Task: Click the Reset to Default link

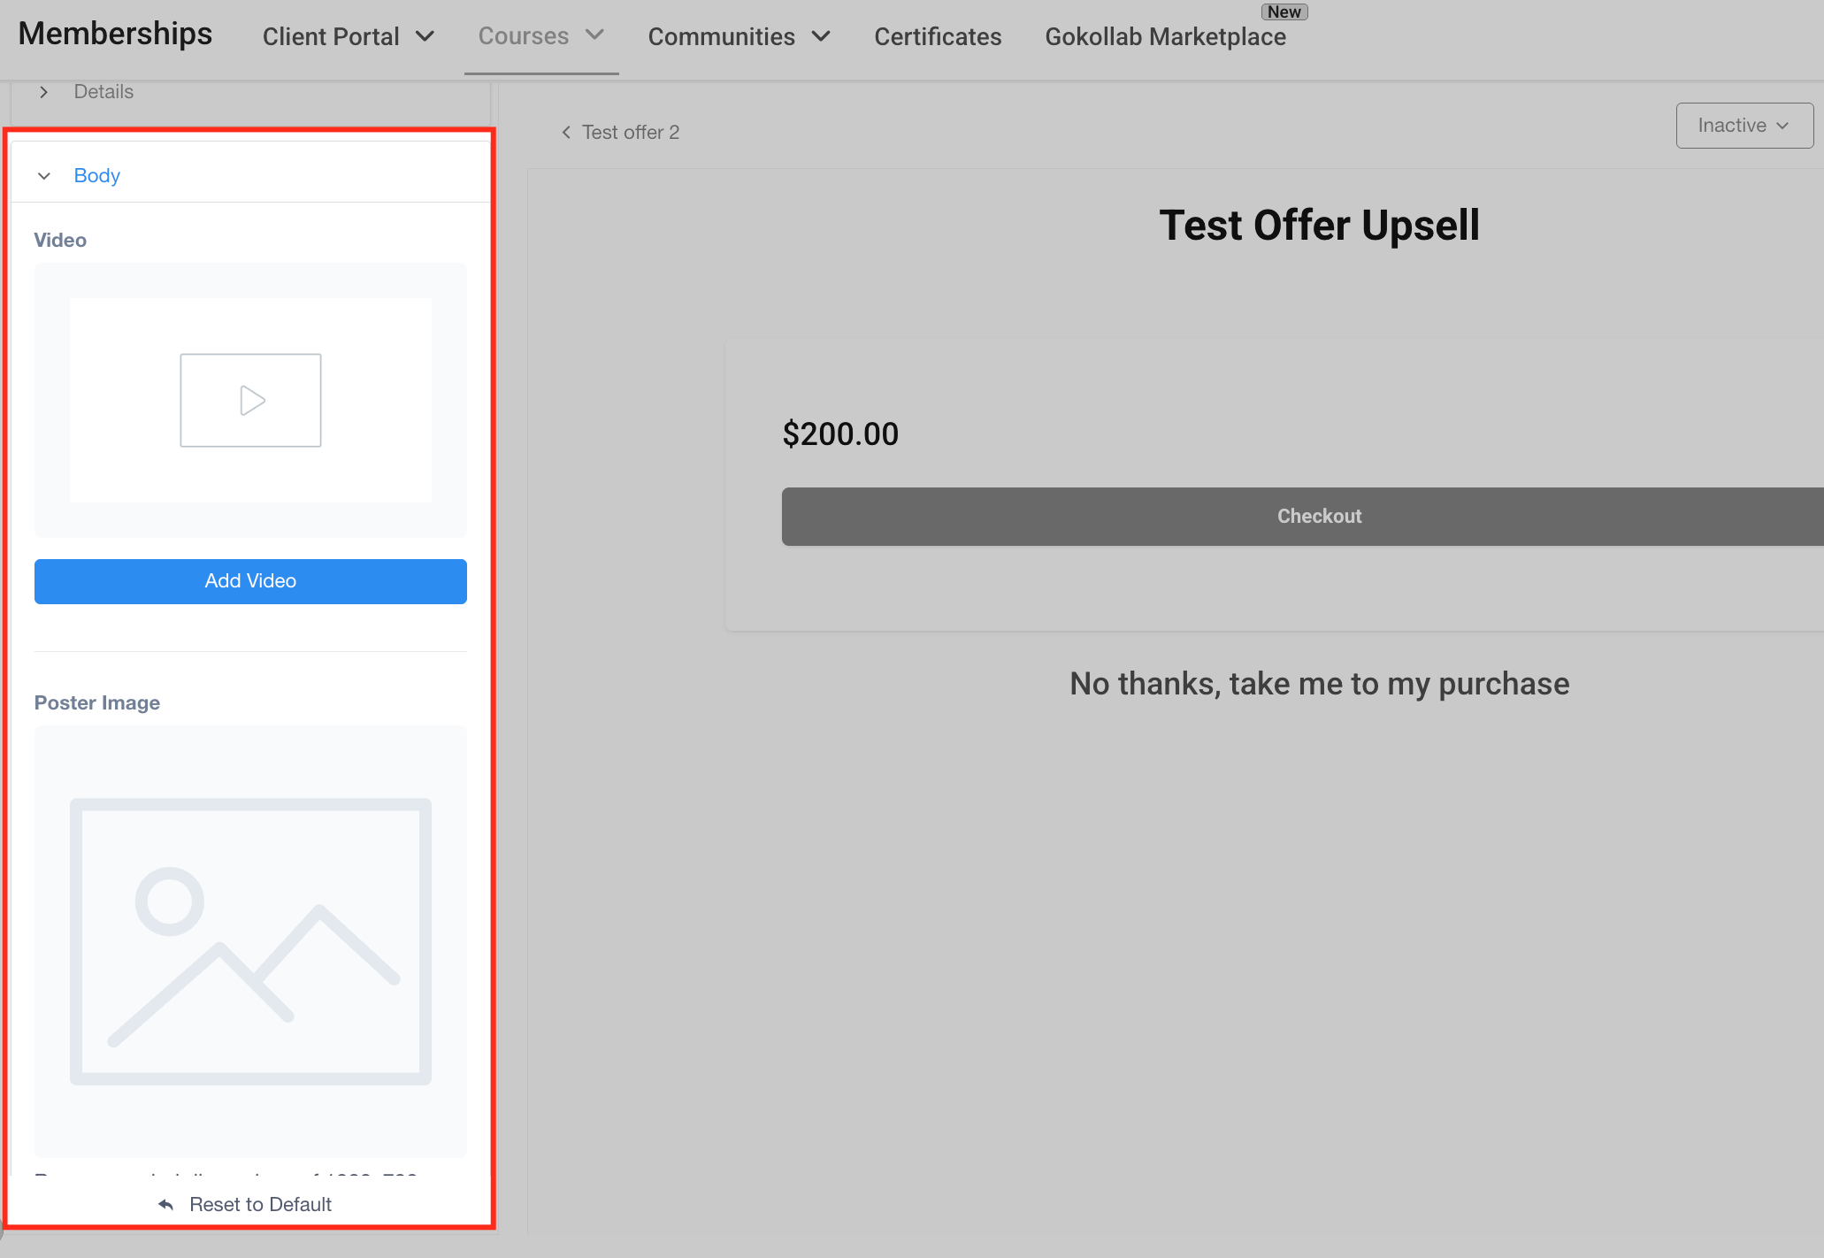Action: [x=260, y=1205]
